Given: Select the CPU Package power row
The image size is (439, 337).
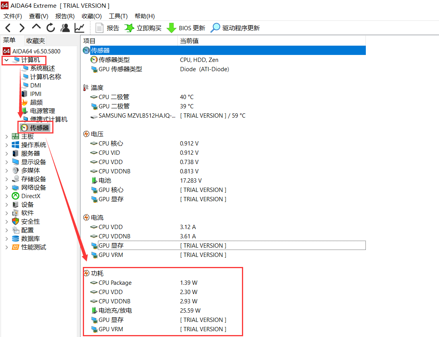Looking at the screenshot, I should [115, 283].
